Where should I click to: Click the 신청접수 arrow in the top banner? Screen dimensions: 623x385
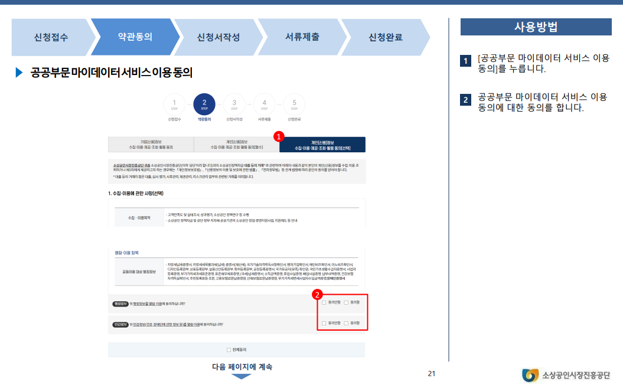click(51, 37)
